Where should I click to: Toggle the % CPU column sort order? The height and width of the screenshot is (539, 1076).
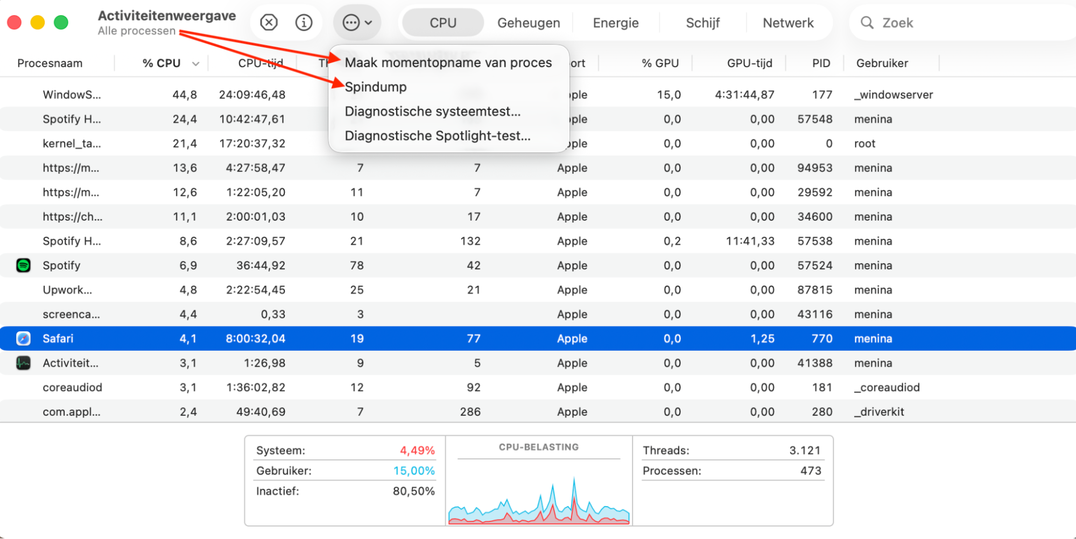(161, 63)
